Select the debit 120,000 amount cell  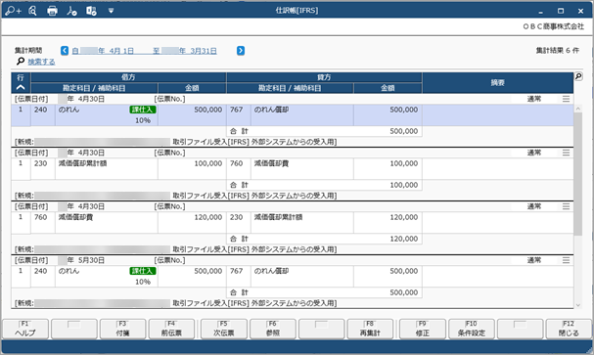click(x=192, y=223)
